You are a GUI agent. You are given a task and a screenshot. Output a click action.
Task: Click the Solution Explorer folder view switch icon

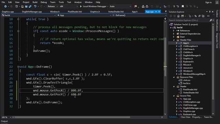coord(183,16)
